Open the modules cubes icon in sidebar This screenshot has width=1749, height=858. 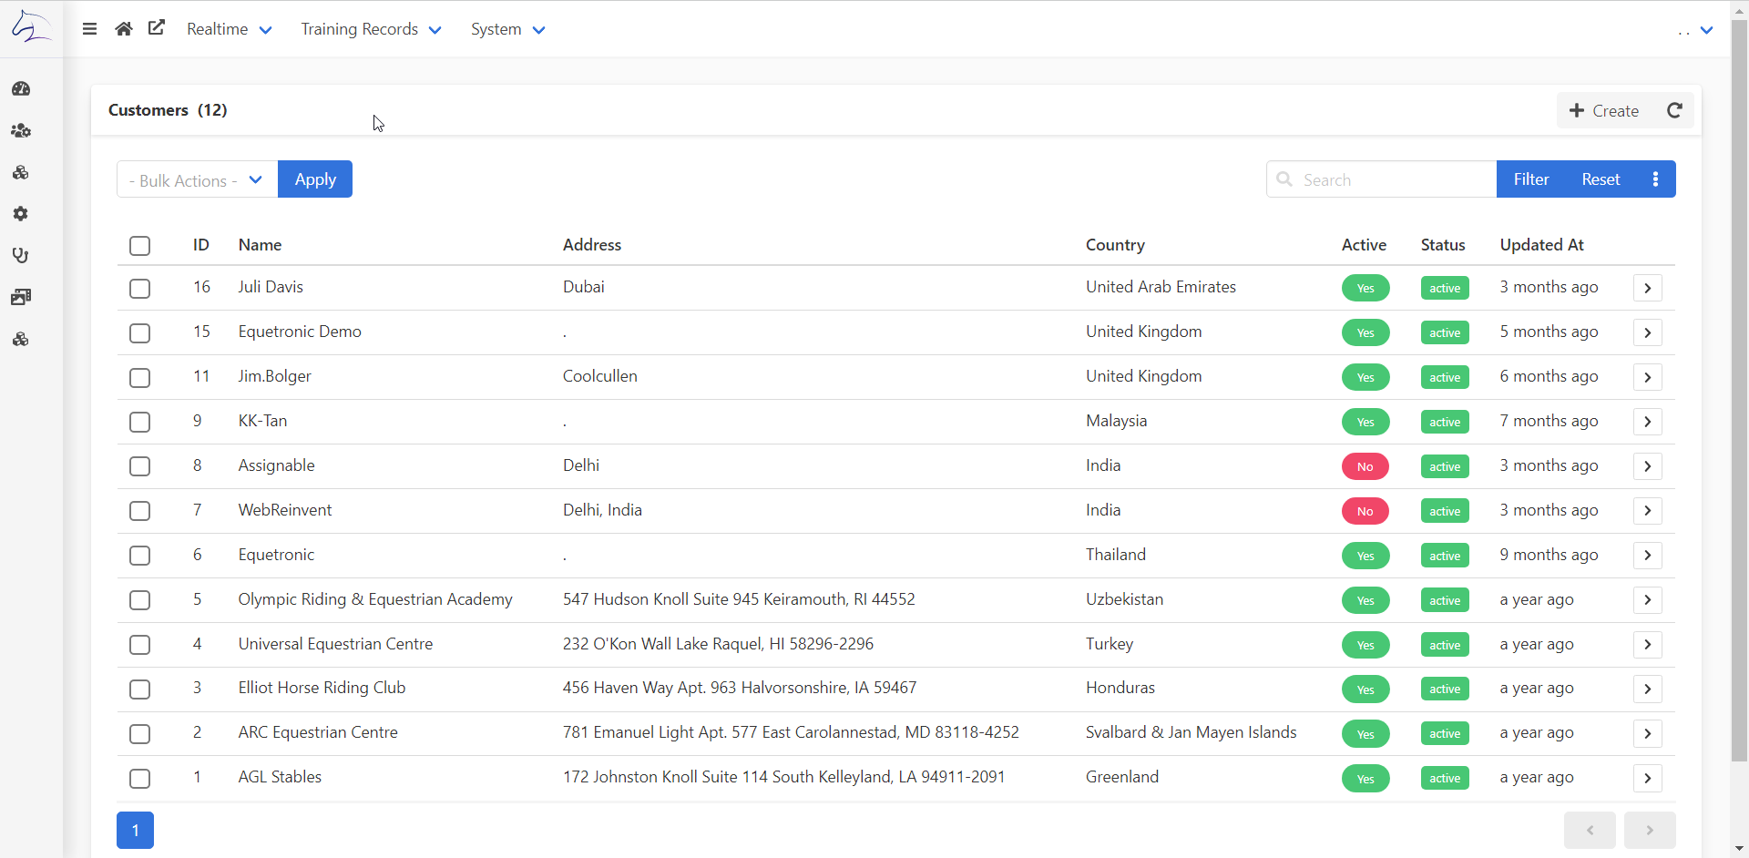pyautogui.click(x=20, y=172)
